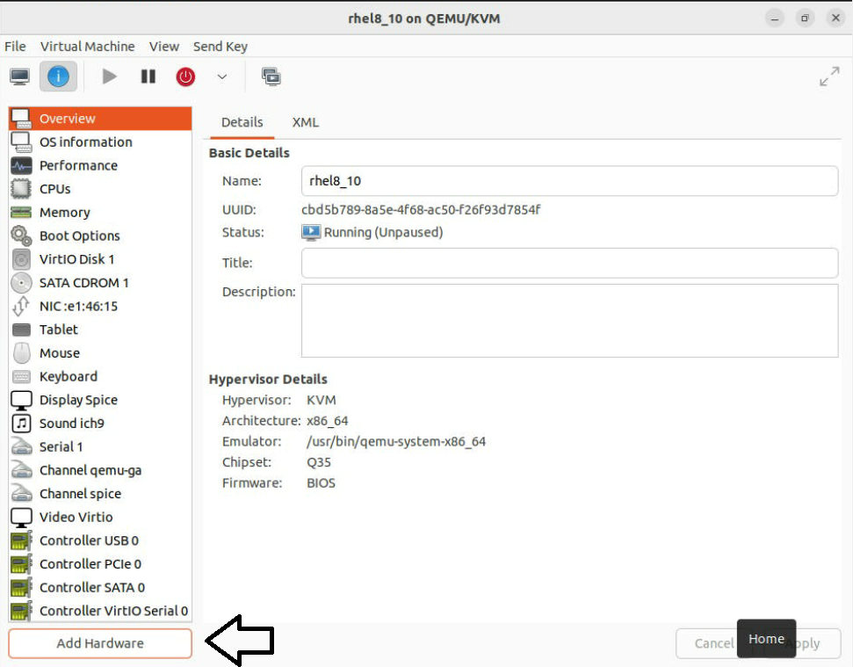Click the Add Hardware button
853x667 pixels.
(100, 643)
